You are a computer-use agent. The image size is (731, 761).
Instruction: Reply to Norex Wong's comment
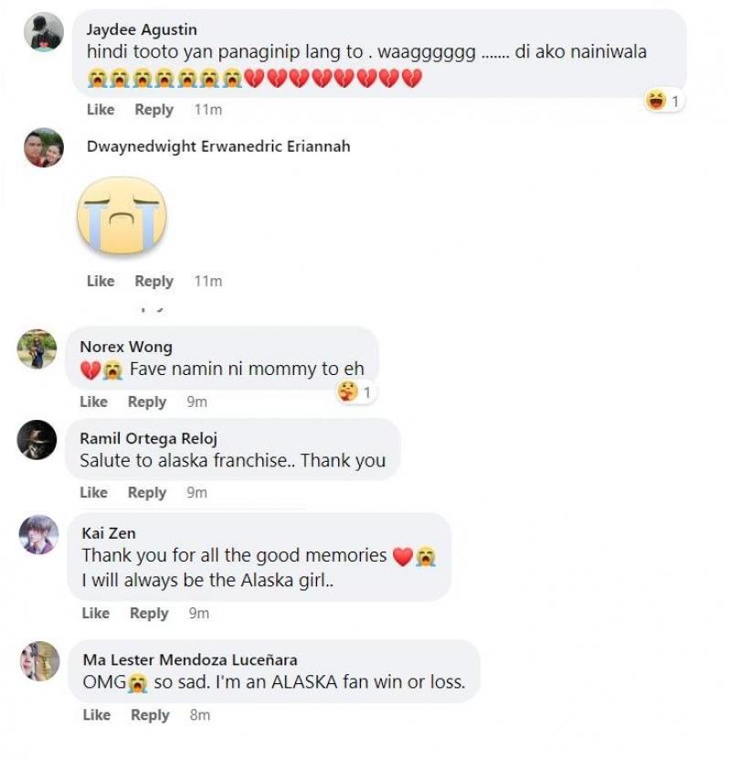point(147,402)
